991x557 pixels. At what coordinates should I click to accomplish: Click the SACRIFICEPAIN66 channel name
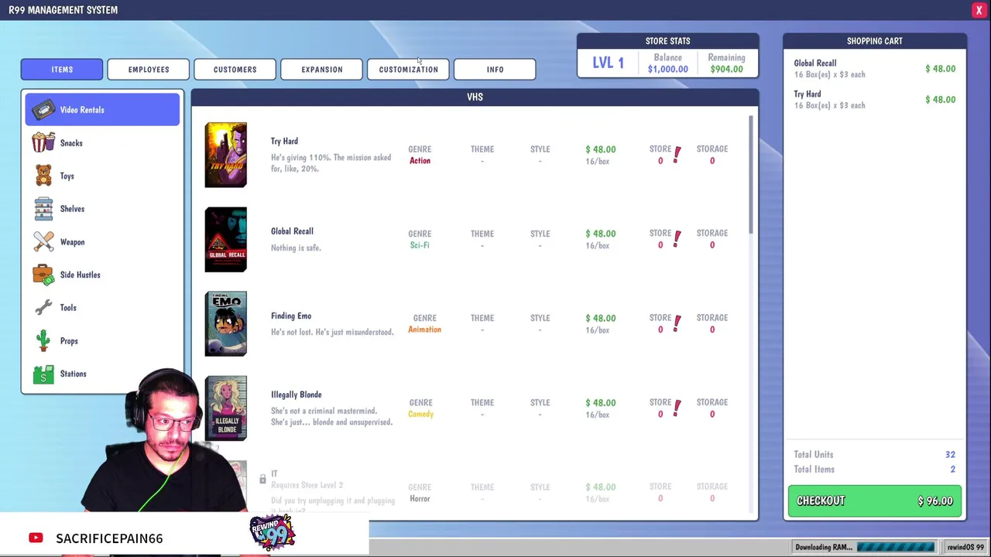[x=109, y=538]
